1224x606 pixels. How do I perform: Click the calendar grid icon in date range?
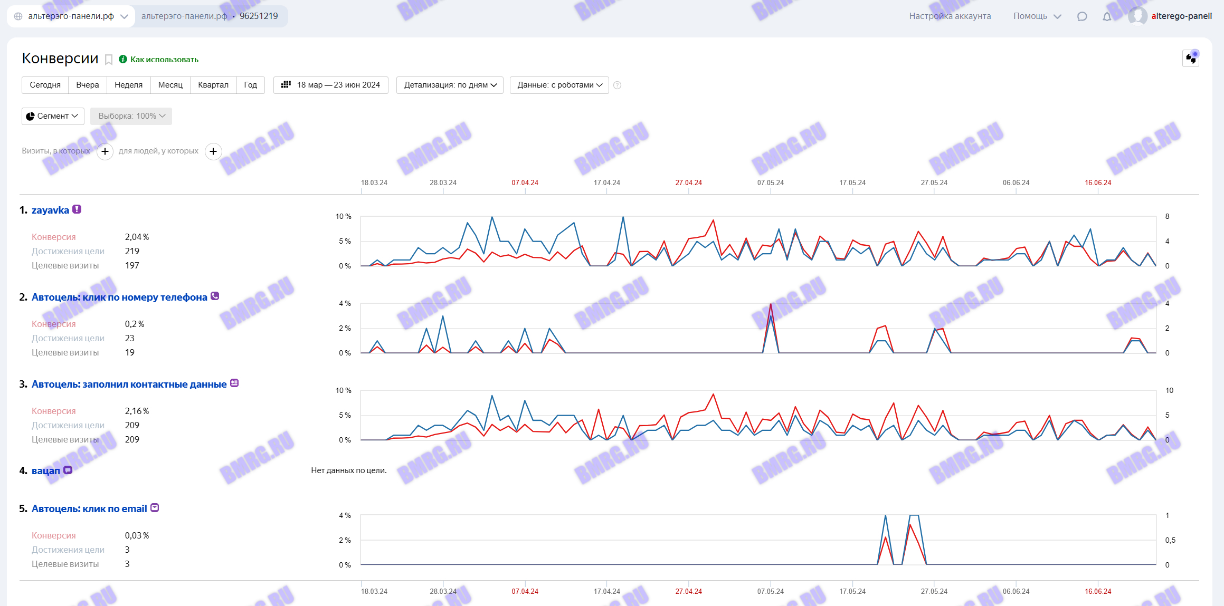[286, 84]
